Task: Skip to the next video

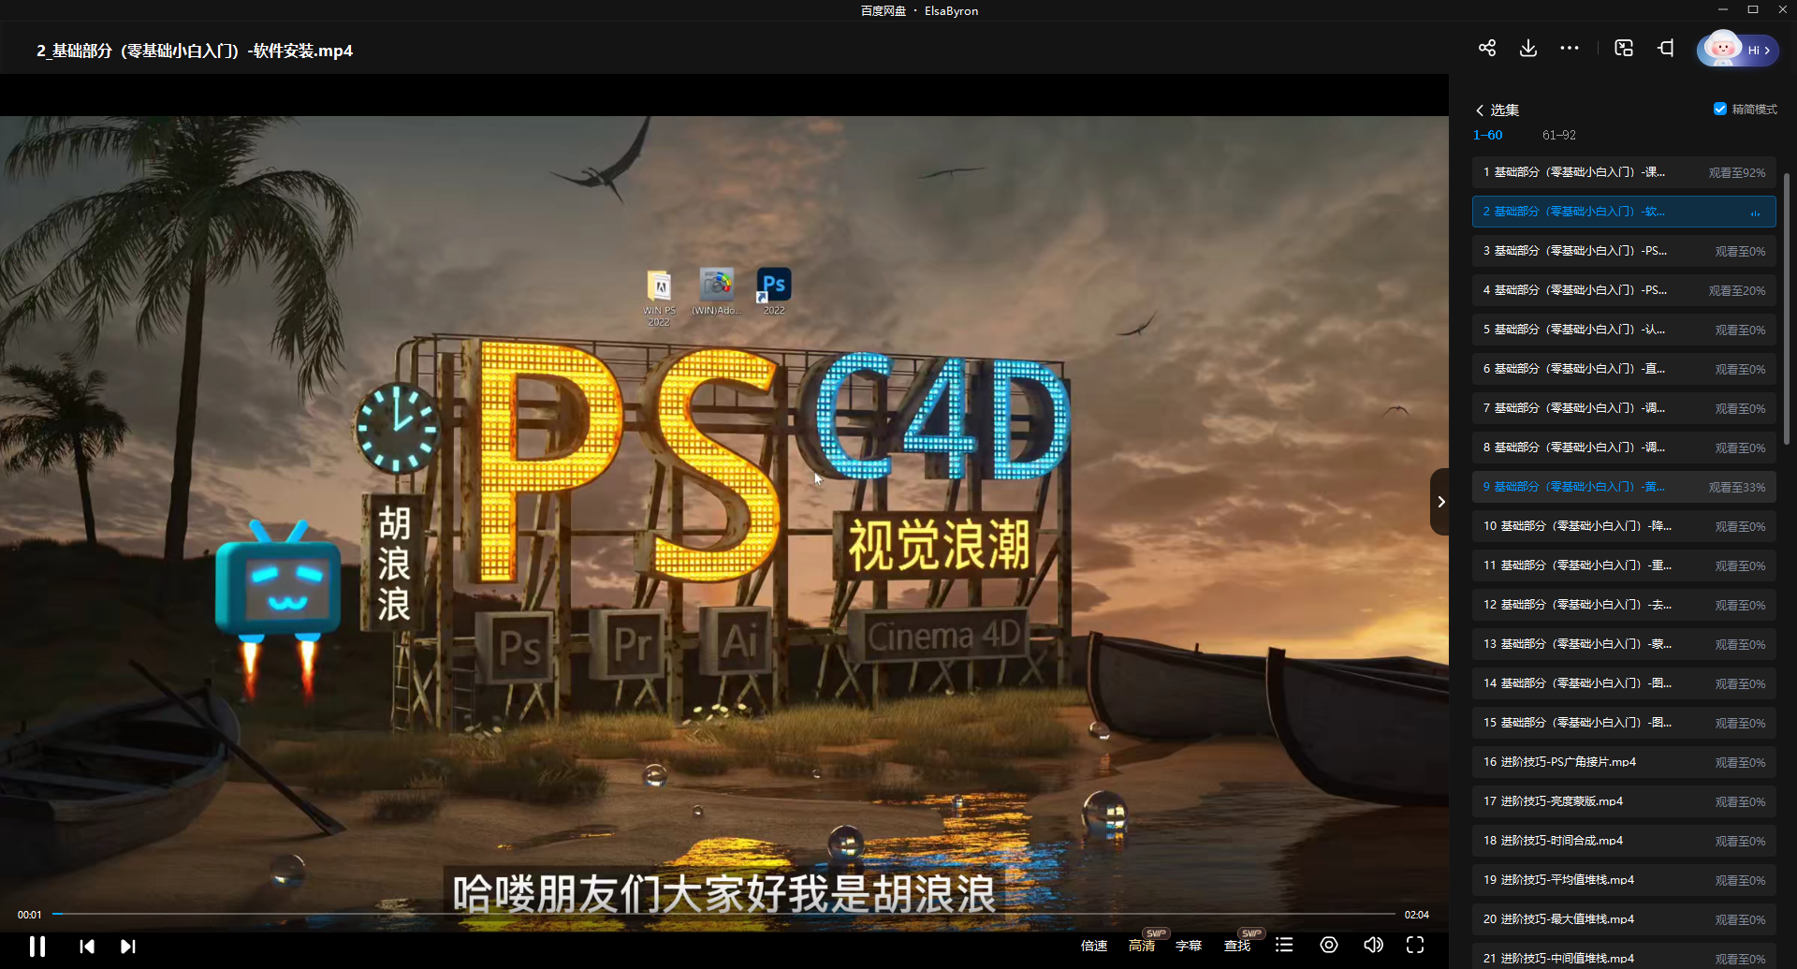Action: pos(128,947)
